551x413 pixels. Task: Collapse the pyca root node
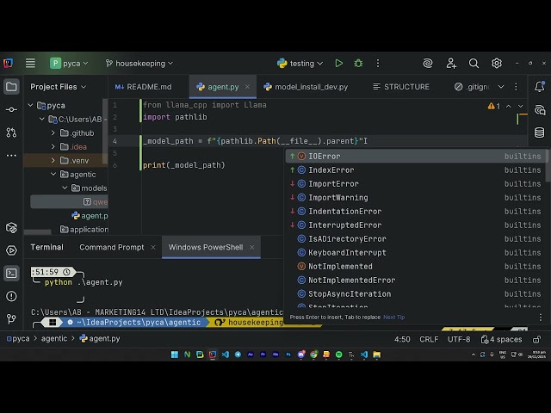(x=31, y=105)
